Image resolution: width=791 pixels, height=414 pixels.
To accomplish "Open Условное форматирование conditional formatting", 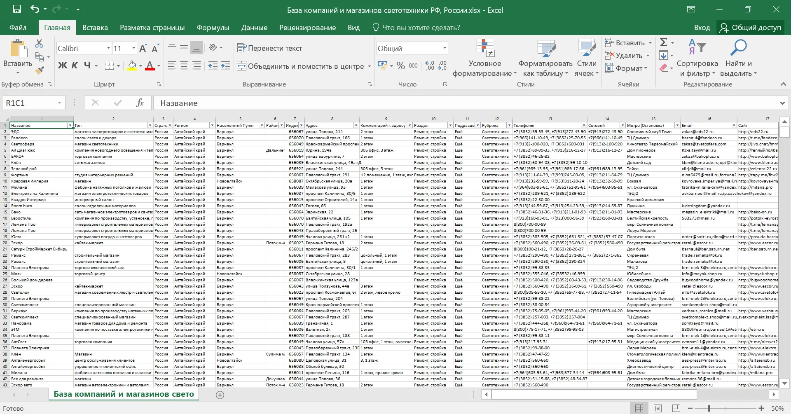I will point(484,58).
